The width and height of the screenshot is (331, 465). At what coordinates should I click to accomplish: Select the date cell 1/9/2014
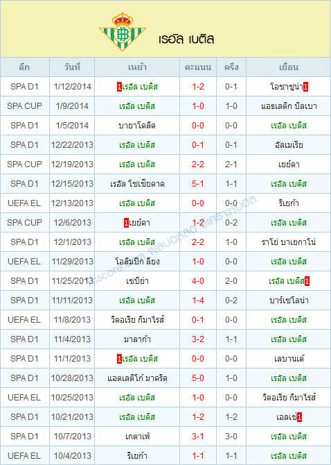[72, 106]
